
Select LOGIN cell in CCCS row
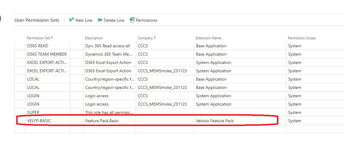(48, 96)
